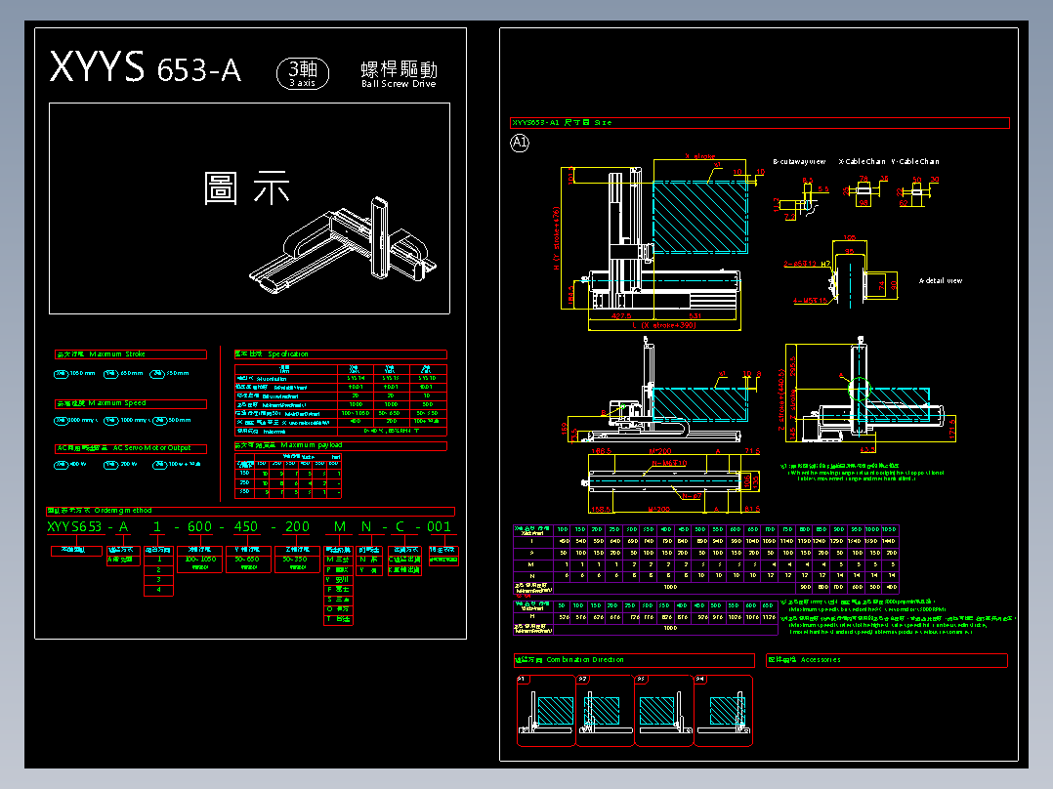The height and width of the screenshot is (789, 1053).
Task: Click the isometric 3-axis robot illustration
Action: coord(343,245)
